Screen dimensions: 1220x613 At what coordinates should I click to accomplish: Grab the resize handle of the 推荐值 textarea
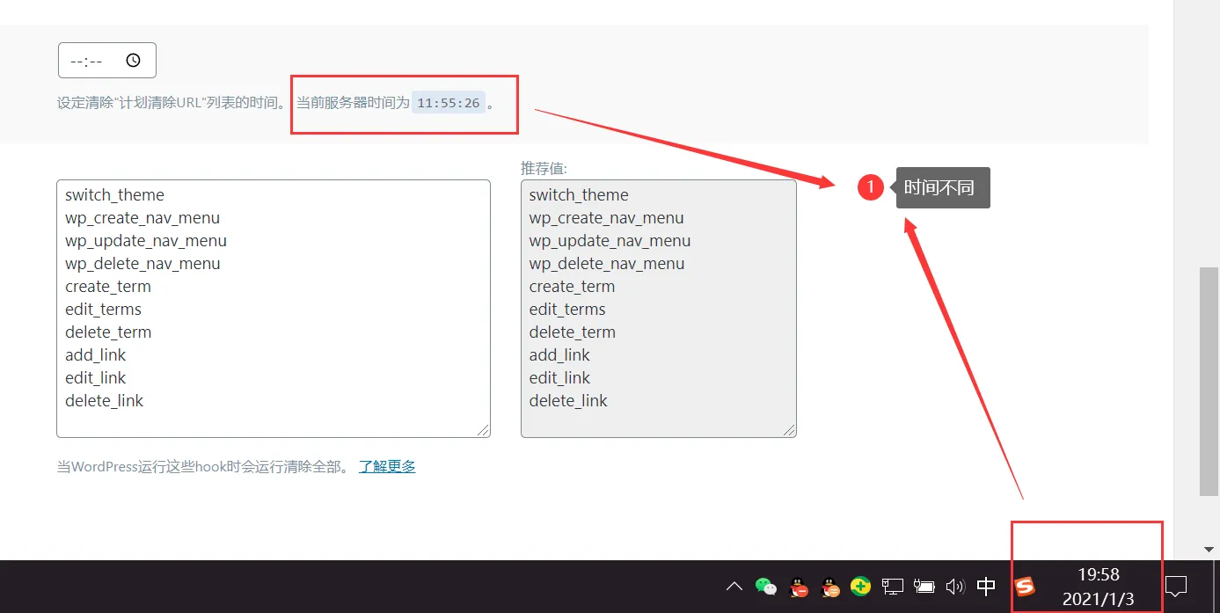pyautogui.click(x=790, y=430)
